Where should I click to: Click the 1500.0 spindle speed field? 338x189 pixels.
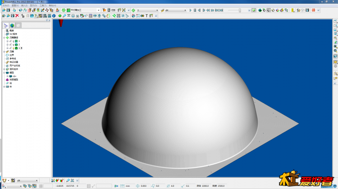coord(221,186)
